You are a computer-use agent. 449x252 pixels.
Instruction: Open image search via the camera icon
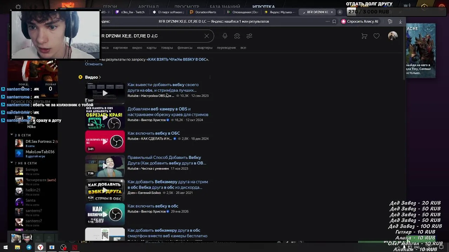coord(237,36)
